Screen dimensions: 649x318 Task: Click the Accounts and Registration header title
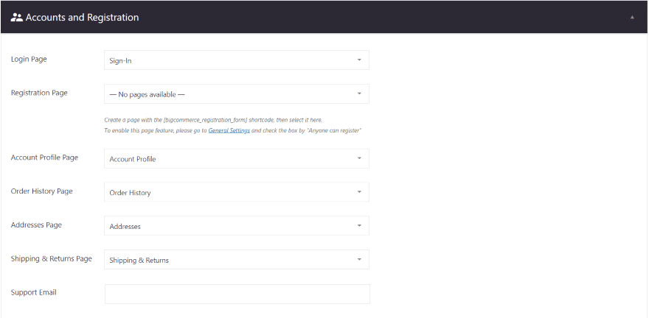click(x=82, y=17)
